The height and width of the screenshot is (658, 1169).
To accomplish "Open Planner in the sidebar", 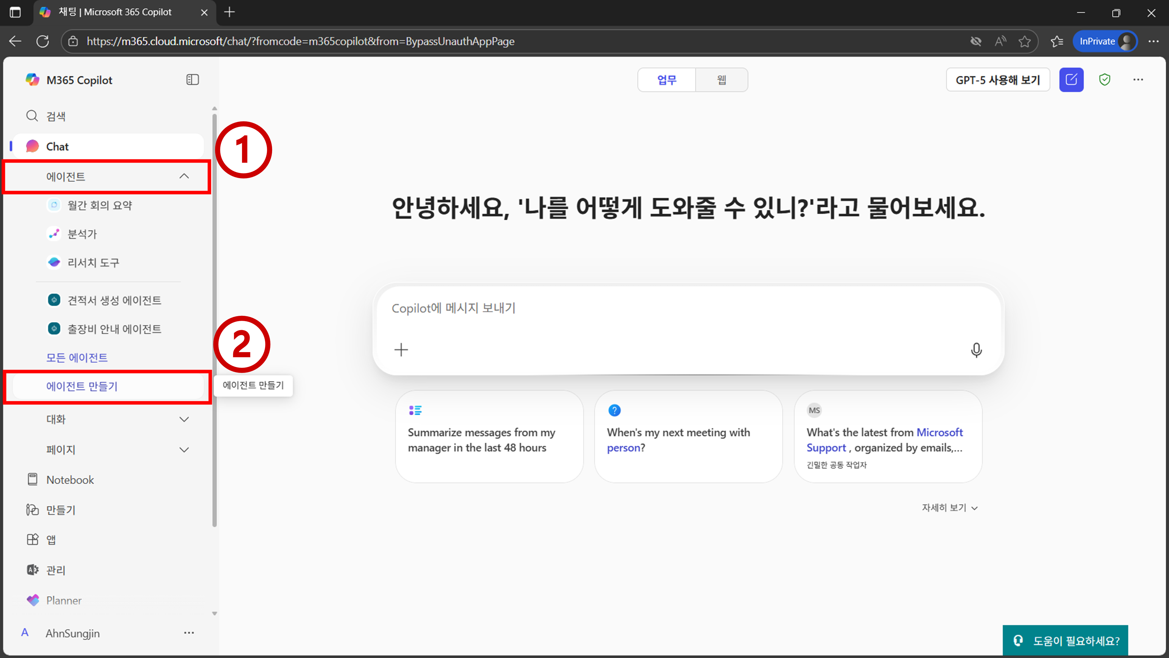I will coord(63,600).
